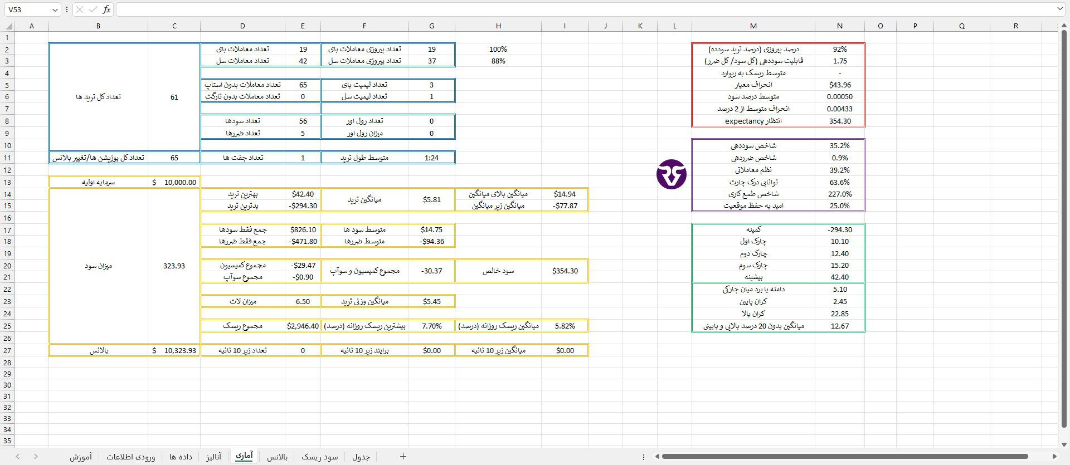Click the vertical scrollbar thumb
1070x465 pixels.
[x=1064, y=229]
